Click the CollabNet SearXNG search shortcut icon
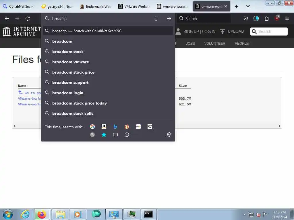The height and width of the screenshot is (220, 294). click(x=92, y=135)
